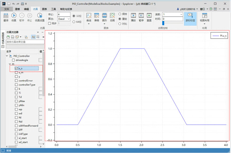The image size is (231, 153).
Task: Click the undo arrow in title bar
Action: 13,4
